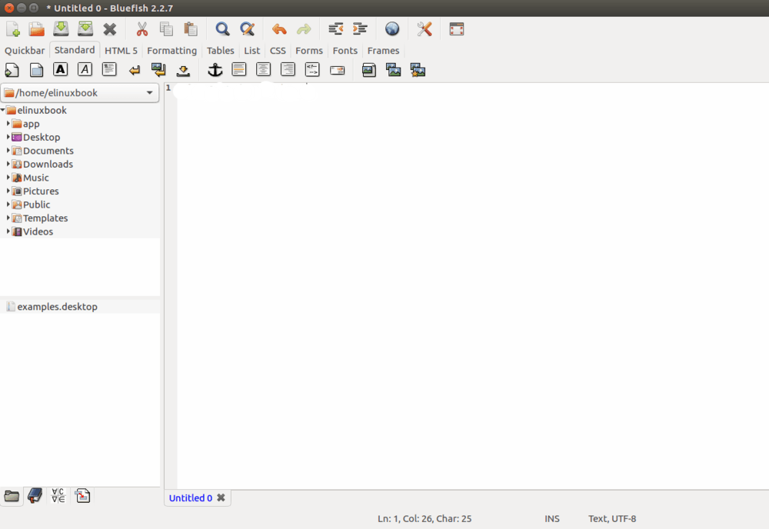Cut selection with the scissors icon
This screenshot has height=529, width=769.
pos(141,29)
